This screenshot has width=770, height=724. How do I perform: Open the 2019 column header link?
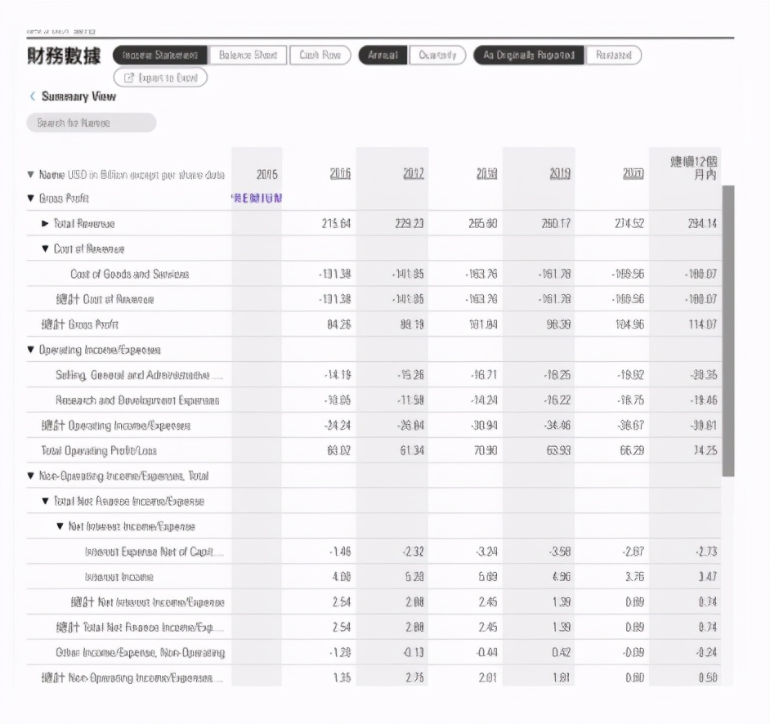560,172
